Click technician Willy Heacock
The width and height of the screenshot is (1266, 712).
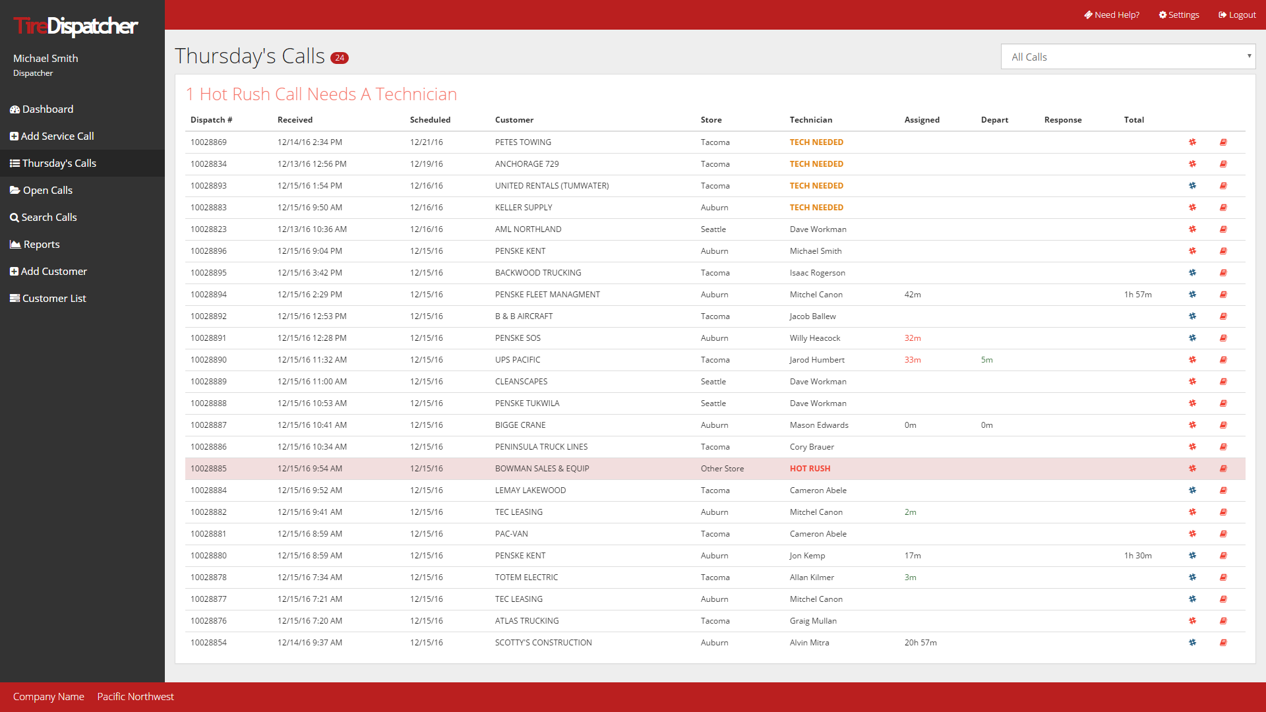point(815,338)
